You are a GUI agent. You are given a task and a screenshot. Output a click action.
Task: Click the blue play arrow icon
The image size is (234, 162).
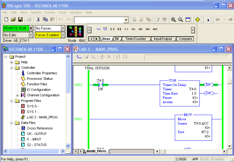[x=209, y=20]
